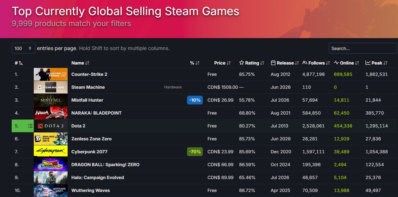Click release date Aug 2012
The width and height of the screenshot is (398, 197).
coord(280,74)
